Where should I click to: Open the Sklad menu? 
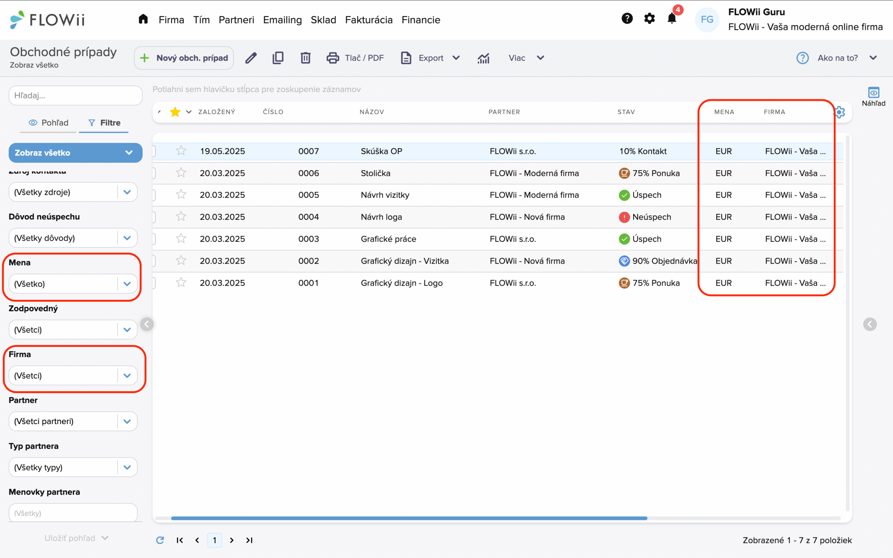click(323, 20)
